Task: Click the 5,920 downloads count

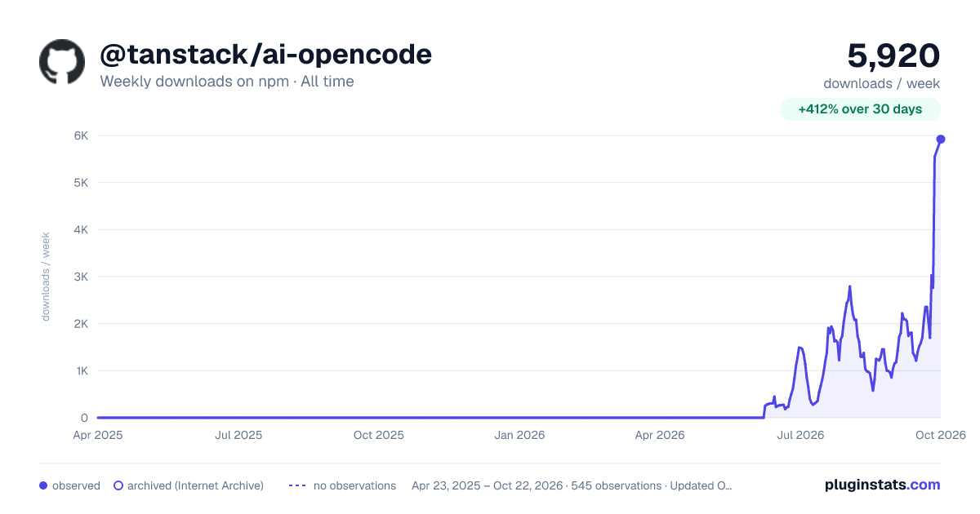Action: pos(893,55)
